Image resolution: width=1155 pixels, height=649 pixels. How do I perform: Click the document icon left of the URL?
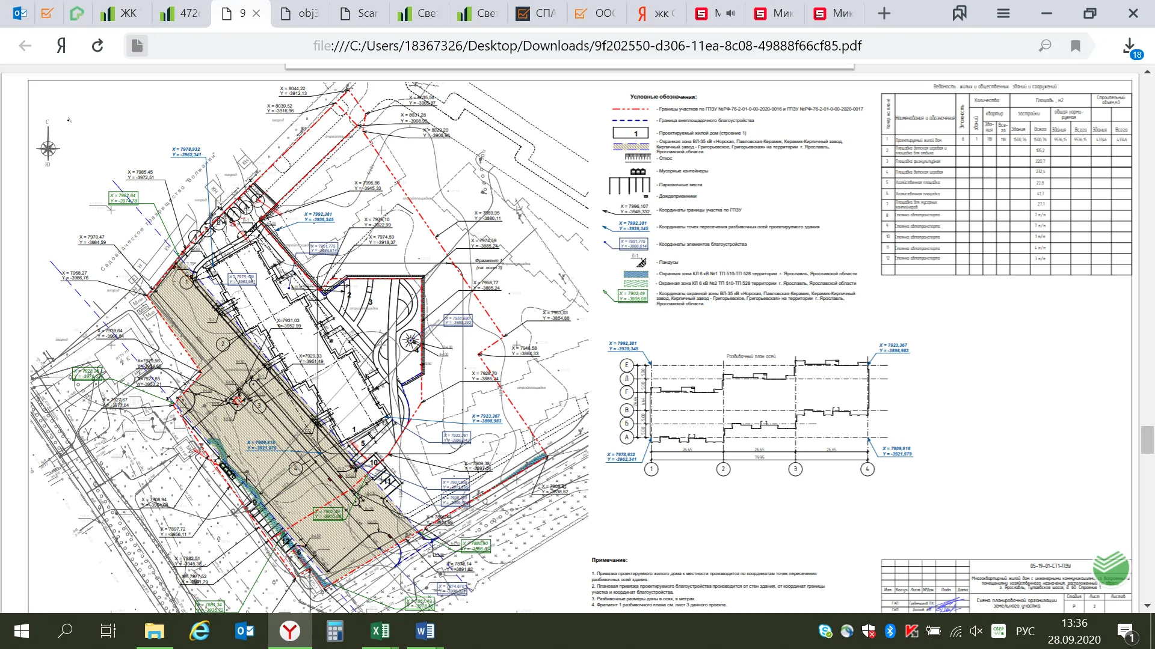pos(137,46)
